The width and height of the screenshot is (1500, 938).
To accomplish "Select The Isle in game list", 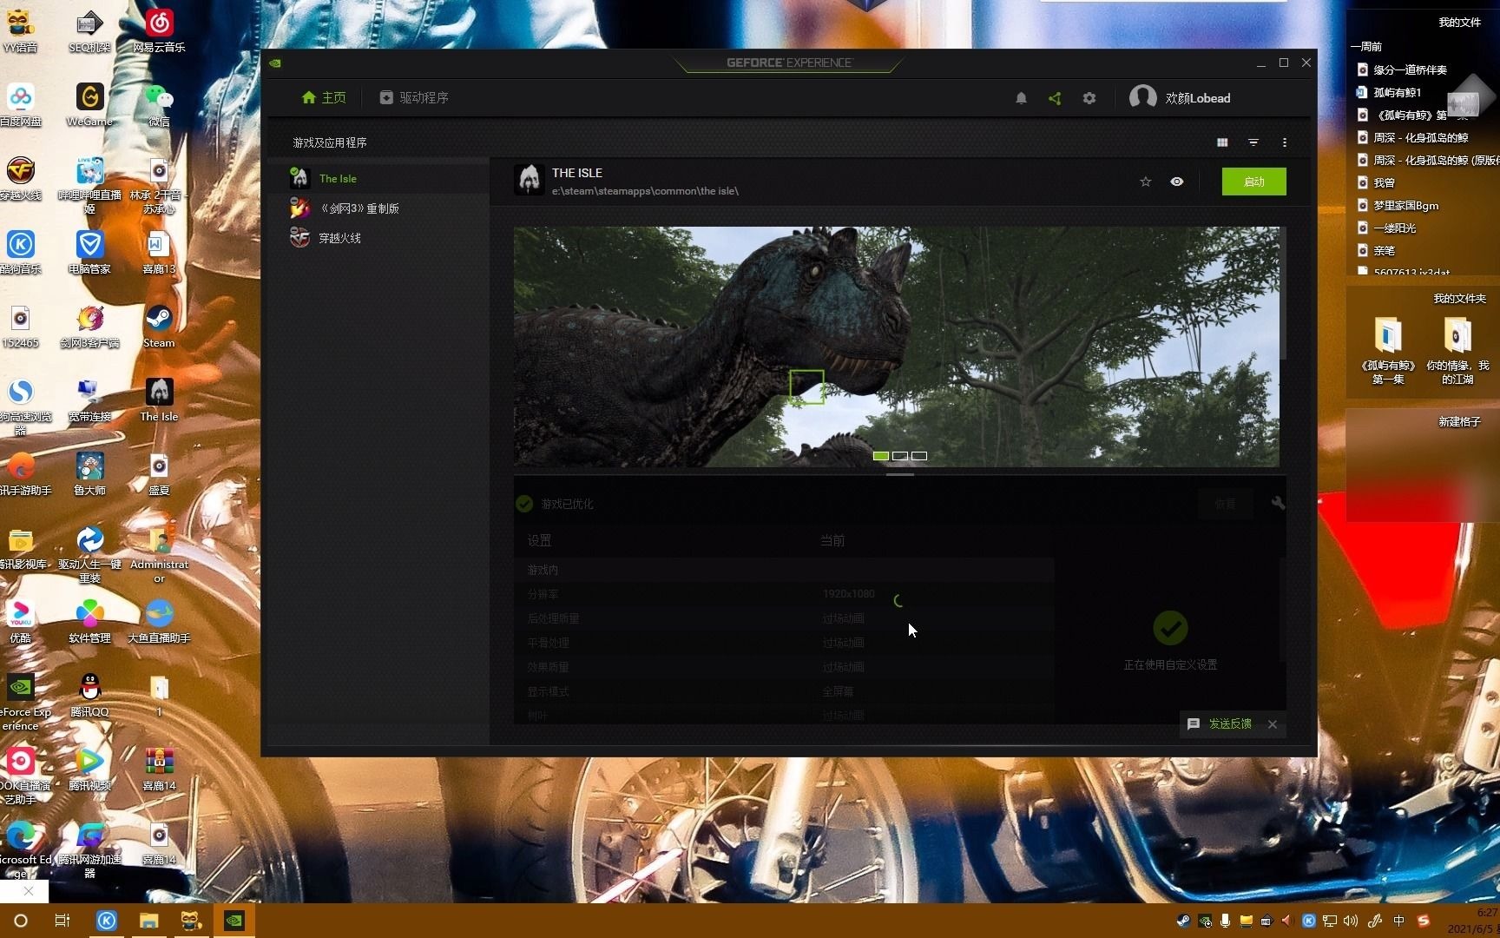I will (378, 178).
